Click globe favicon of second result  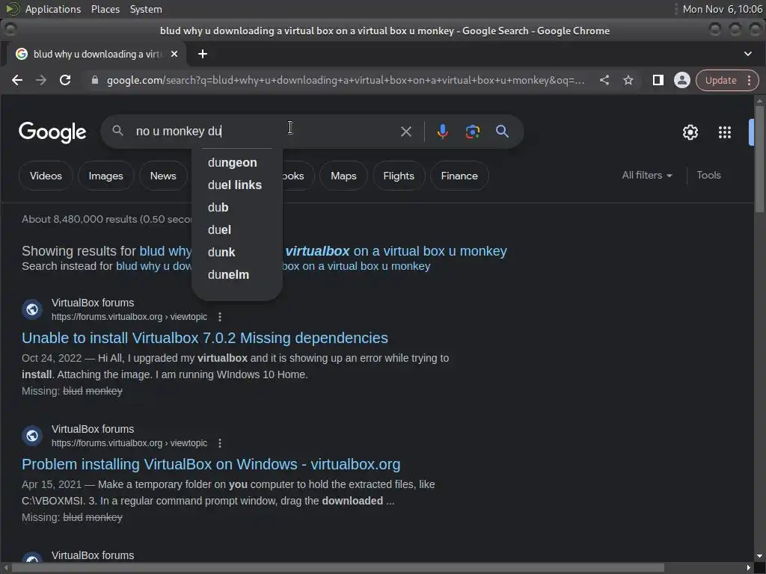click(32, 436)
